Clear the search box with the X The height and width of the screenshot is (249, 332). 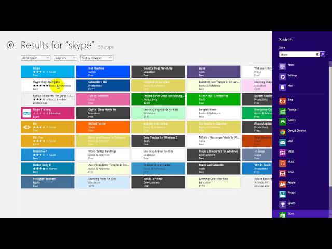point(317,54)
